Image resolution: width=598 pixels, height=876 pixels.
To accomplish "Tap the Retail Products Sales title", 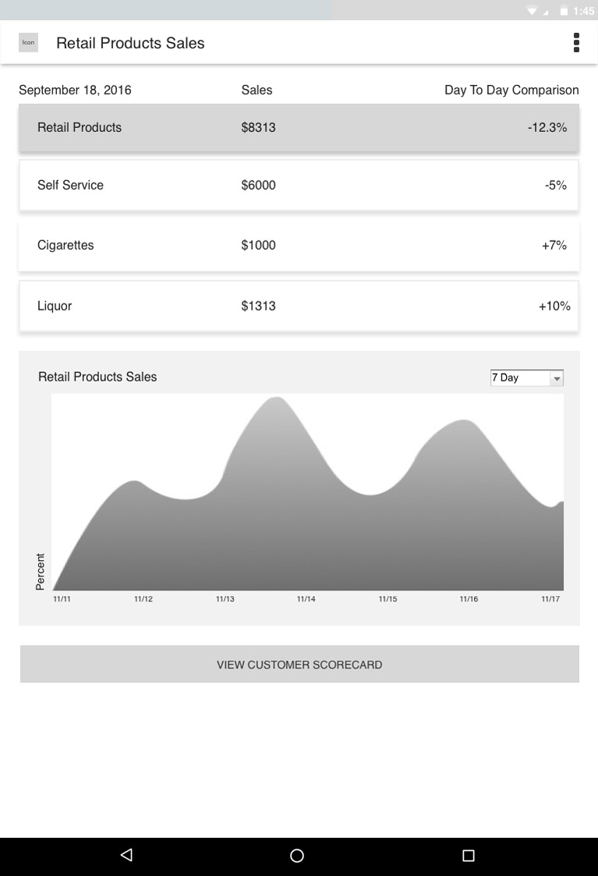I will click(x=130, y=43).
